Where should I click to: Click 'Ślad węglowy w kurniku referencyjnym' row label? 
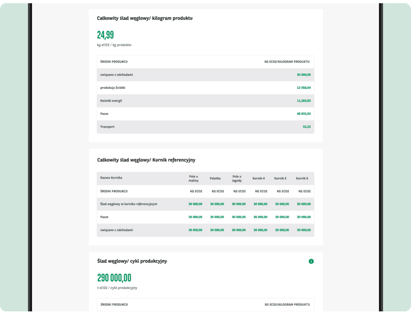pos(129,204)
